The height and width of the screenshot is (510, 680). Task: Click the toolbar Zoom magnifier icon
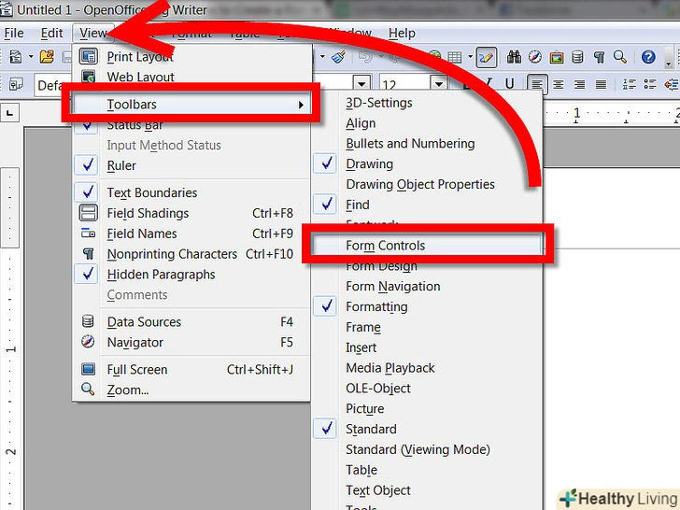[x=620, y=57]
